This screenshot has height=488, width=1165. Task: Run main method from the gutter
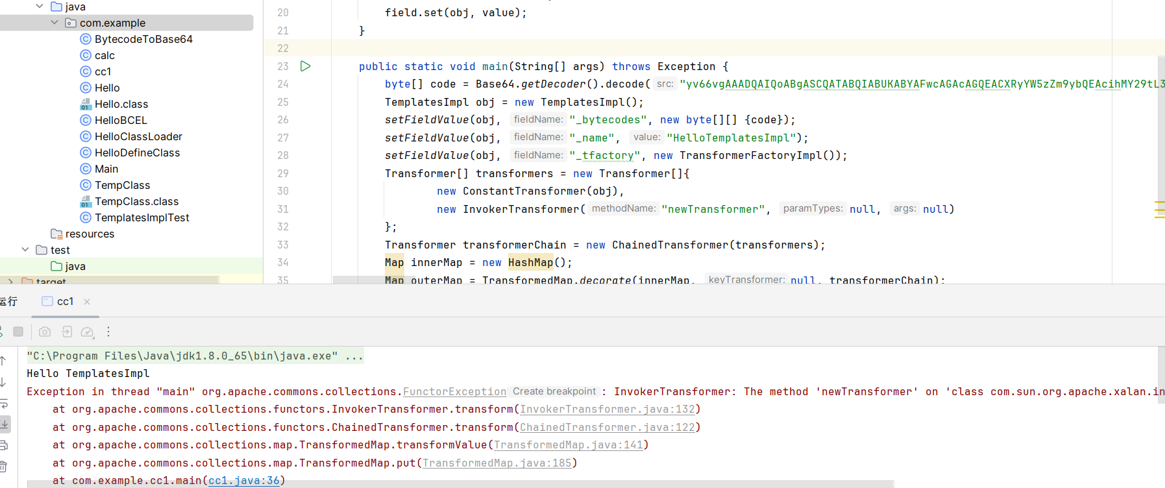pyautogui.click(x=306, y=66)
